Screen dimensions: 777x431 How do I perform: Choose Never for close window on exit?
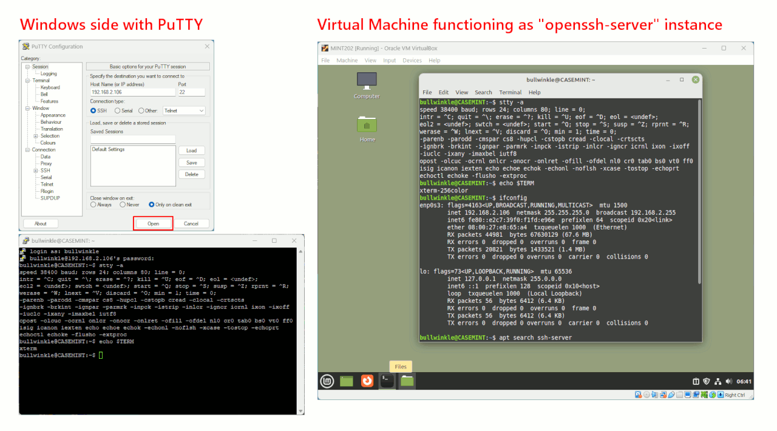click(122, 205)
